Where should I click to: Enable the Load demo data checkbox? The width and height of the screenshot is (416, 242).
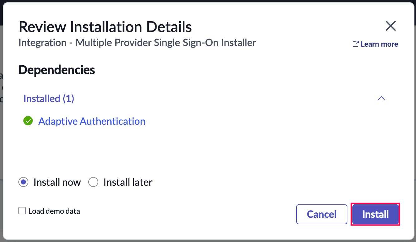22,211
